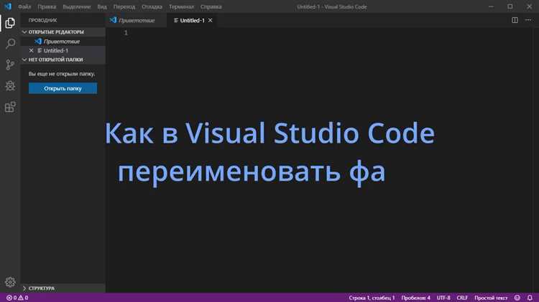Open the Debug view icon

click(x=10, y=85)
